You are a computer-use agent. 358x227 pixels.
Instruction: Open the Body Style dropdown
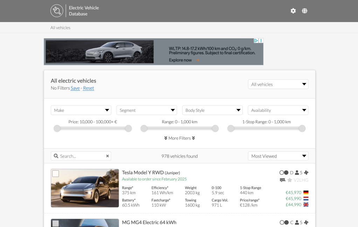click(212, 110)
